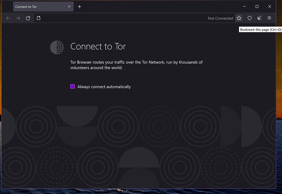This screenshot has height=194, width=282.
Task: Click the Tor onion logo on the page
Action: point(56,47)
